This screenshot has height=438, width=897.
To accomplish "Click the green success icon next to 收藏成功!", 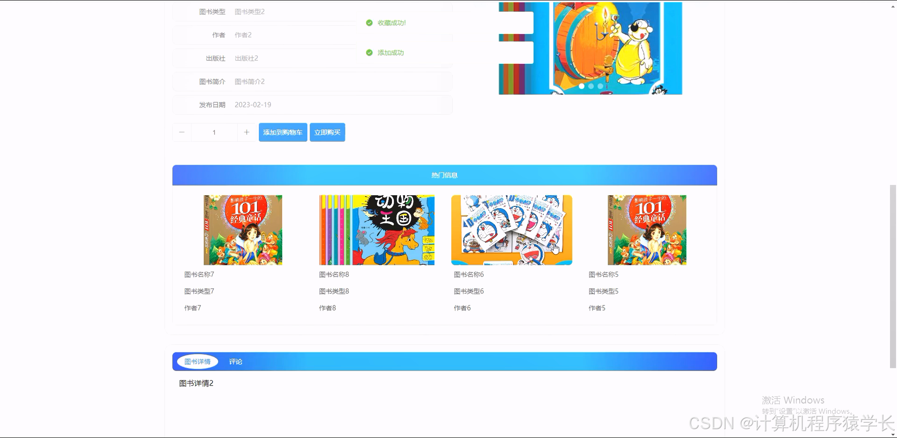I will (369, 22).
